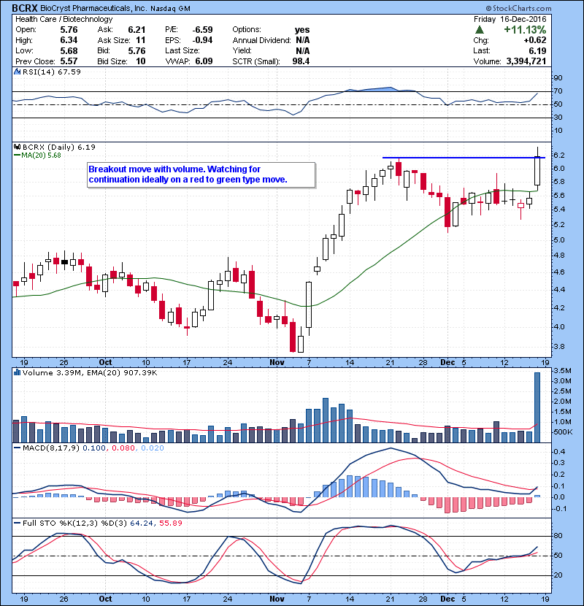Click the RSI(14) 67.59 indicator label
This screenshot has height=606, width=584.
52,72
